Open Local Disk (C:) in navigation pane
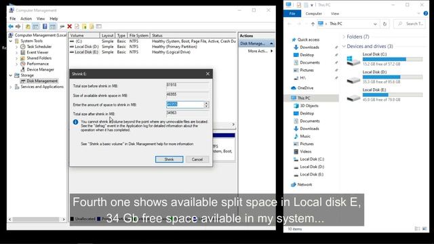 [312, 159]
